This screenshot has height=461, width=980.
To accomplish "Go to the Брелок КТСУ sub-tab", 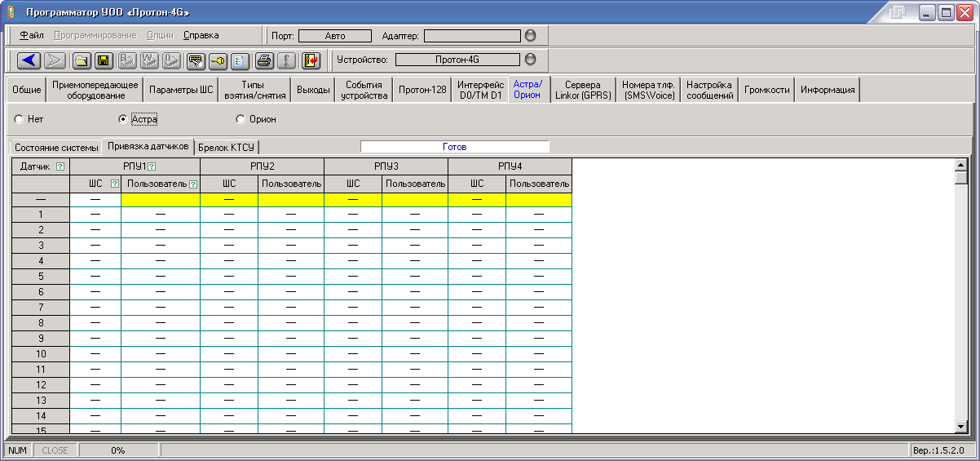I will (227, 148).
